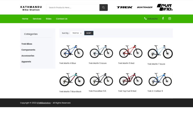This screenshot has width=193, height=121.
Task: Focus the Search Products Here field
Action: [73, 8]
